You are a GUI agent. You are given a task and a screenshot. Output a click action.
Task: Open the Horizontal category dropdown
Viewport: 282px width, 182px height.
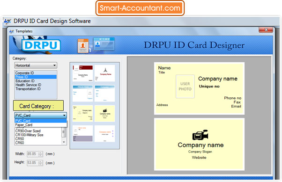[x=36, y=66]
